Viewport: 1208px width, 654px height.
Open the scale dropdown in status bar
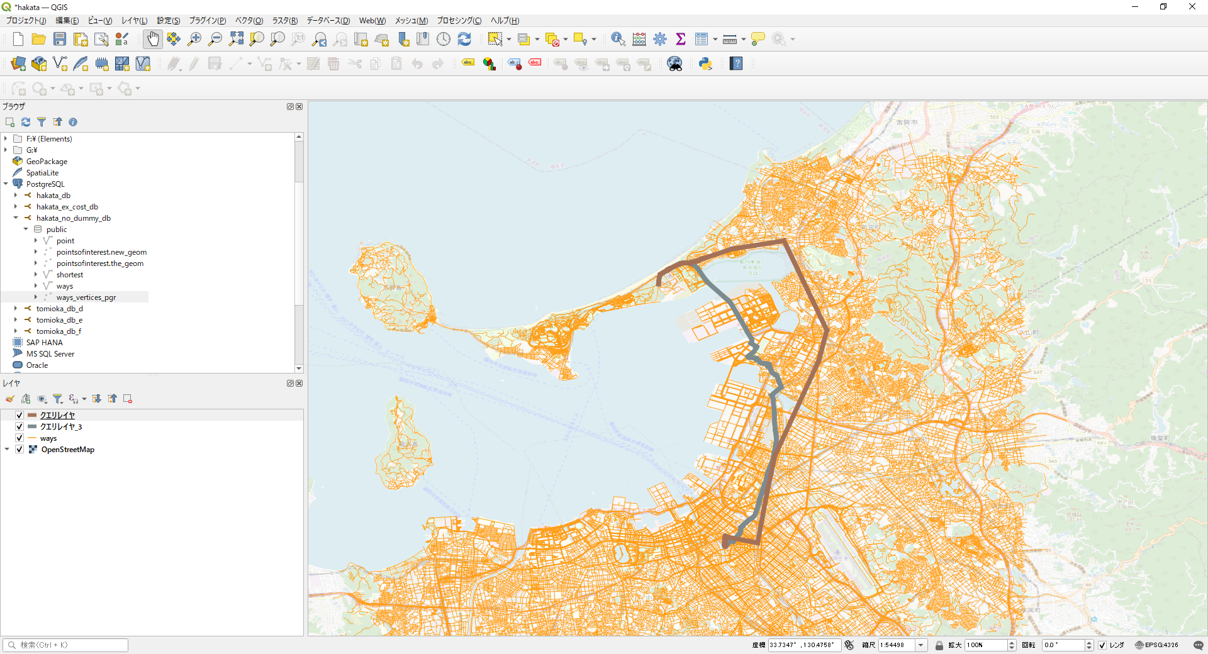point(921,645)
